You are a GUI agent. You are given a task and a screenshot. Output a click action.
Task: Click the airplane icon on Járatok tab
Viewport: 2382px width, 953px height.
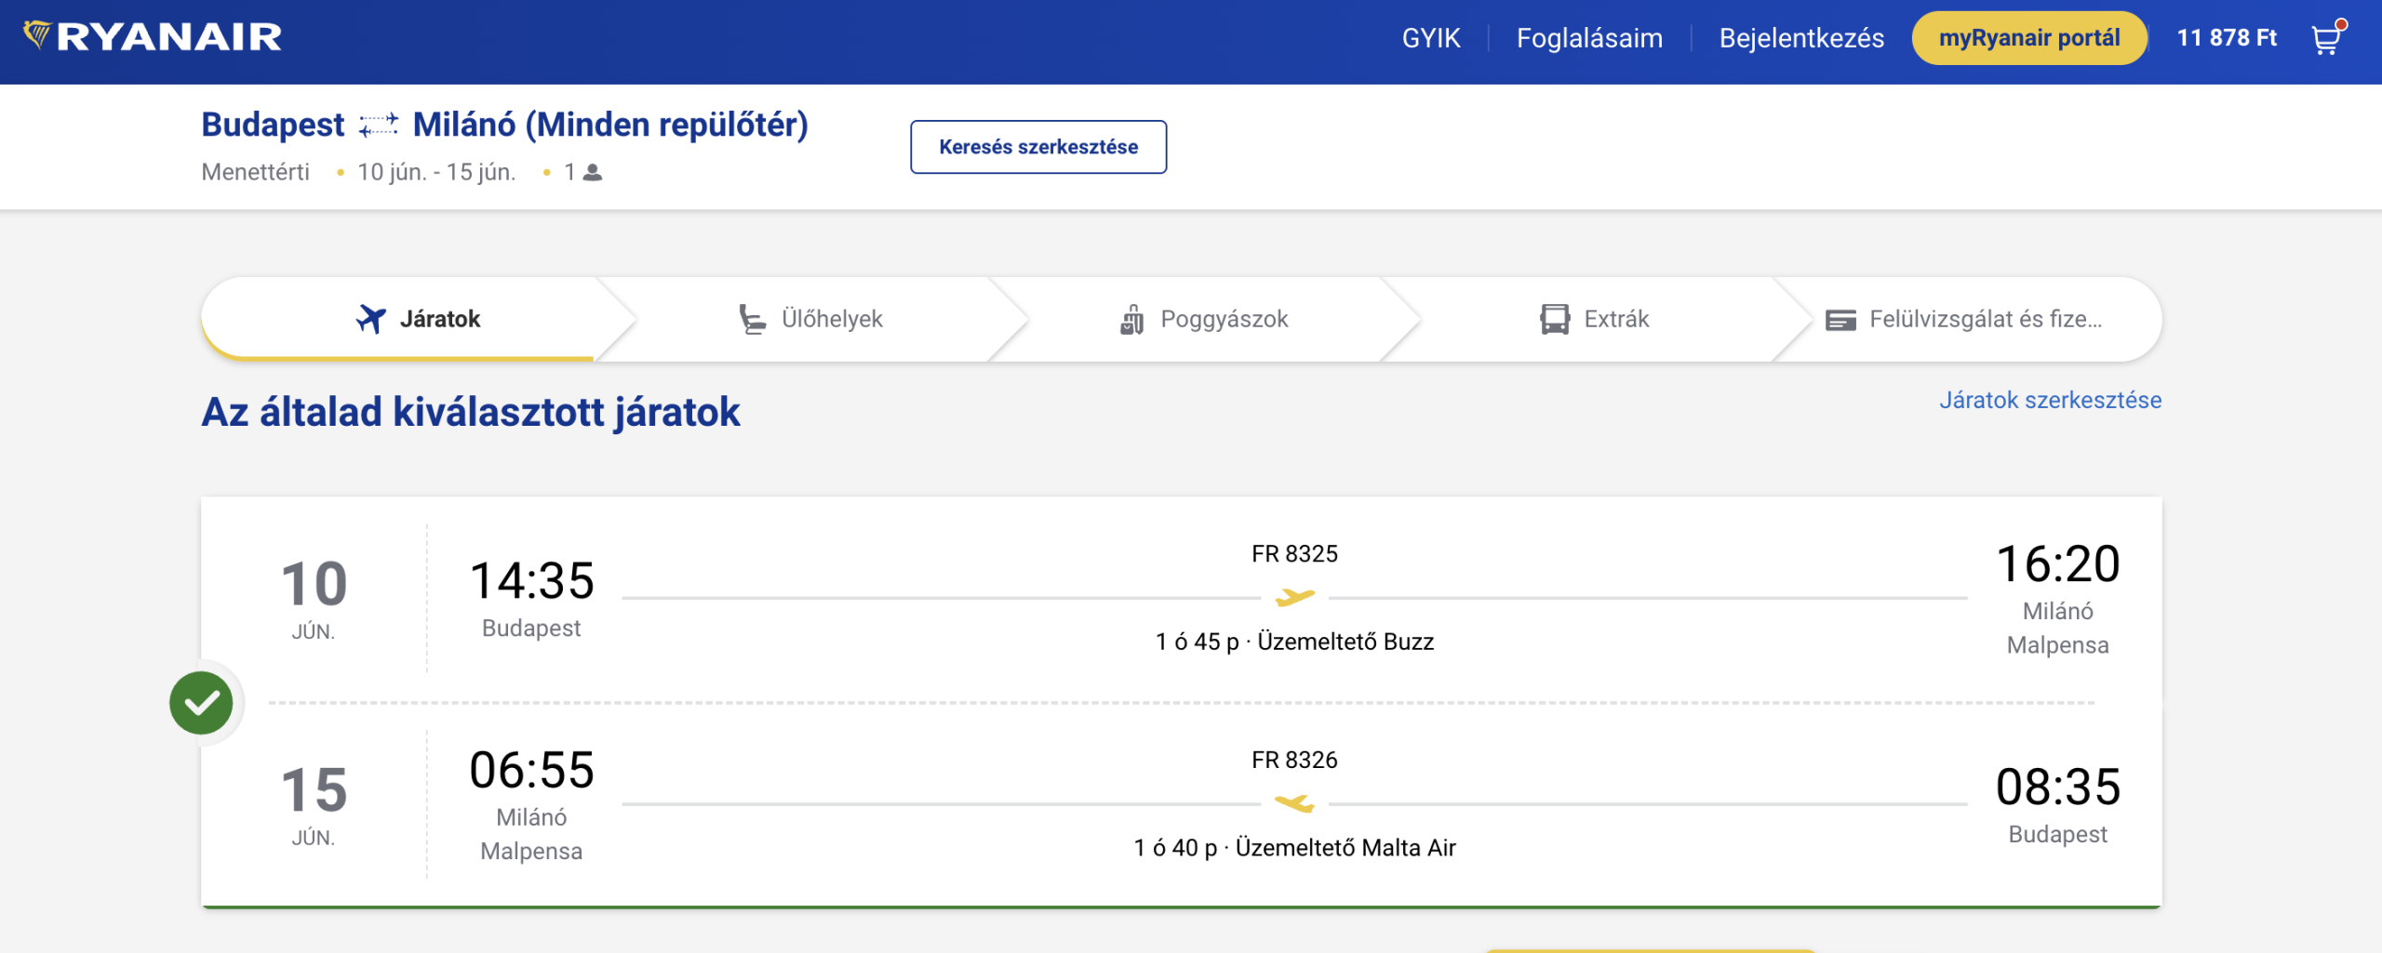click(x=370, y=319)
